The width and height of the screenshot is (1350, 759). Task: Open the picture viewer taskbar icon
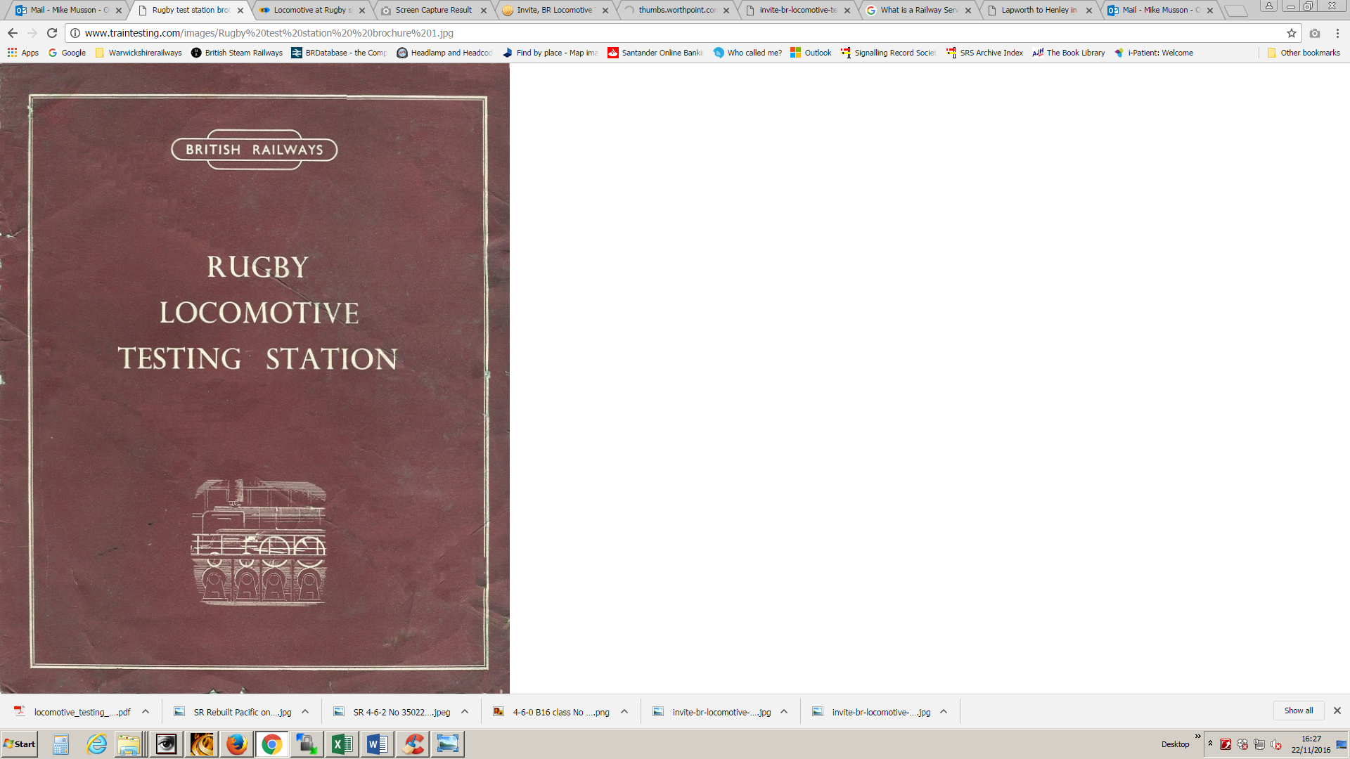click(x=448, y=744)
